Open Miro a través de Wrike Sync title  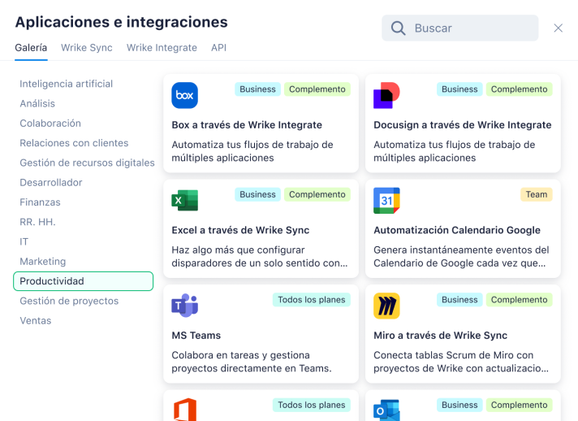pos(441,335)
